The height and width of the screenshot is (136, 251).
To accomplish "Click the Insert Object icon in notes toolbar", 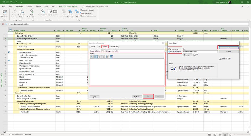I will (x=111, y=57).
